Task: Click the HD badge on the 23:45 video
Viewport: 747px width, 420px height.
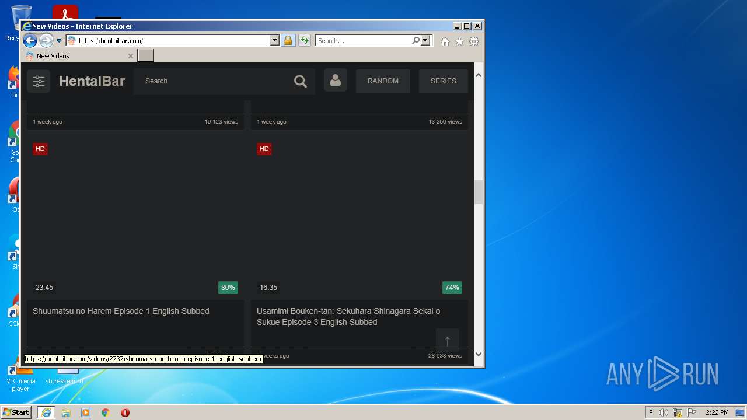Action: tap(40, 149)
